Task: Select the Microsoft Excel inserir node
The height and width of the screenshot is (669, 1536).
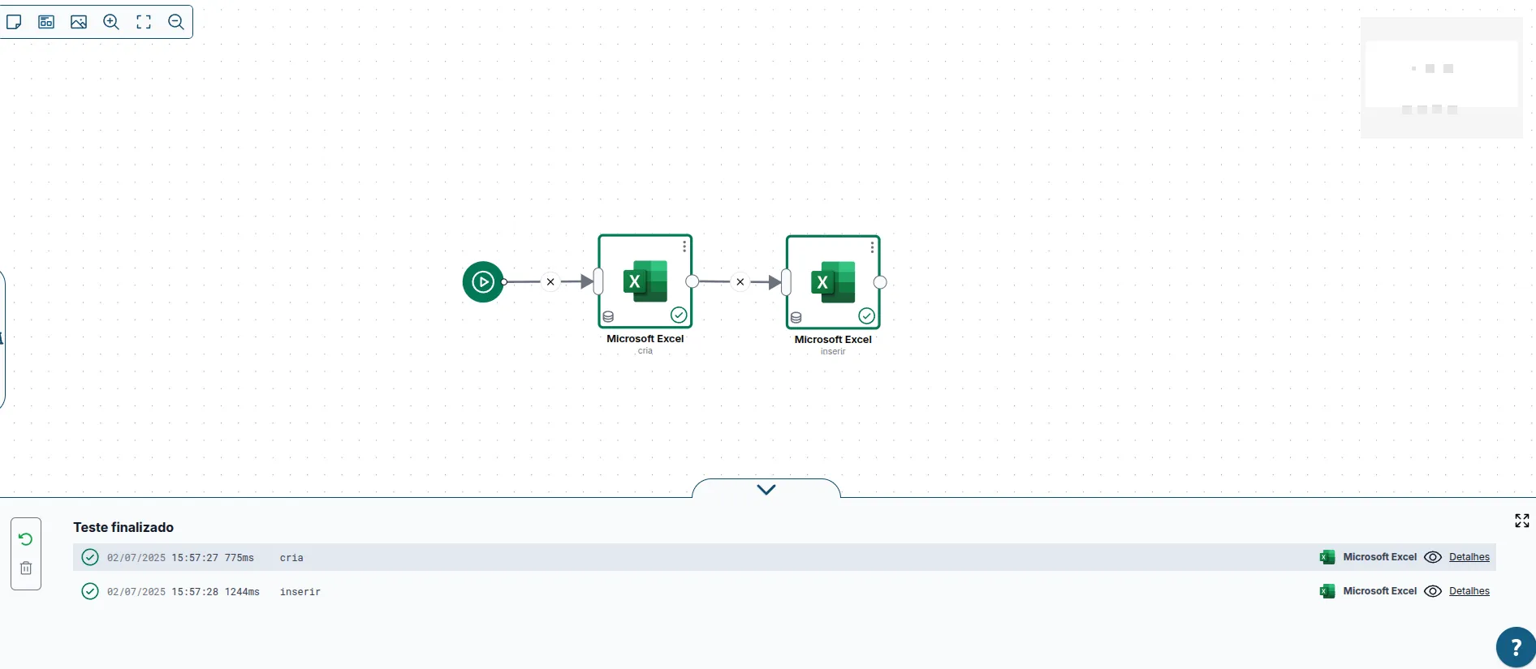Action: tap(833, 282)
